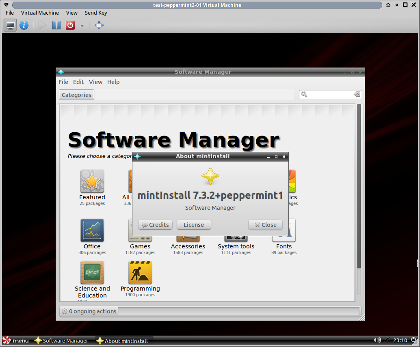Image resolution: width=420 pixels, height=347 pixels.
Task: Click the Categories button
Action: pos(77,95)
